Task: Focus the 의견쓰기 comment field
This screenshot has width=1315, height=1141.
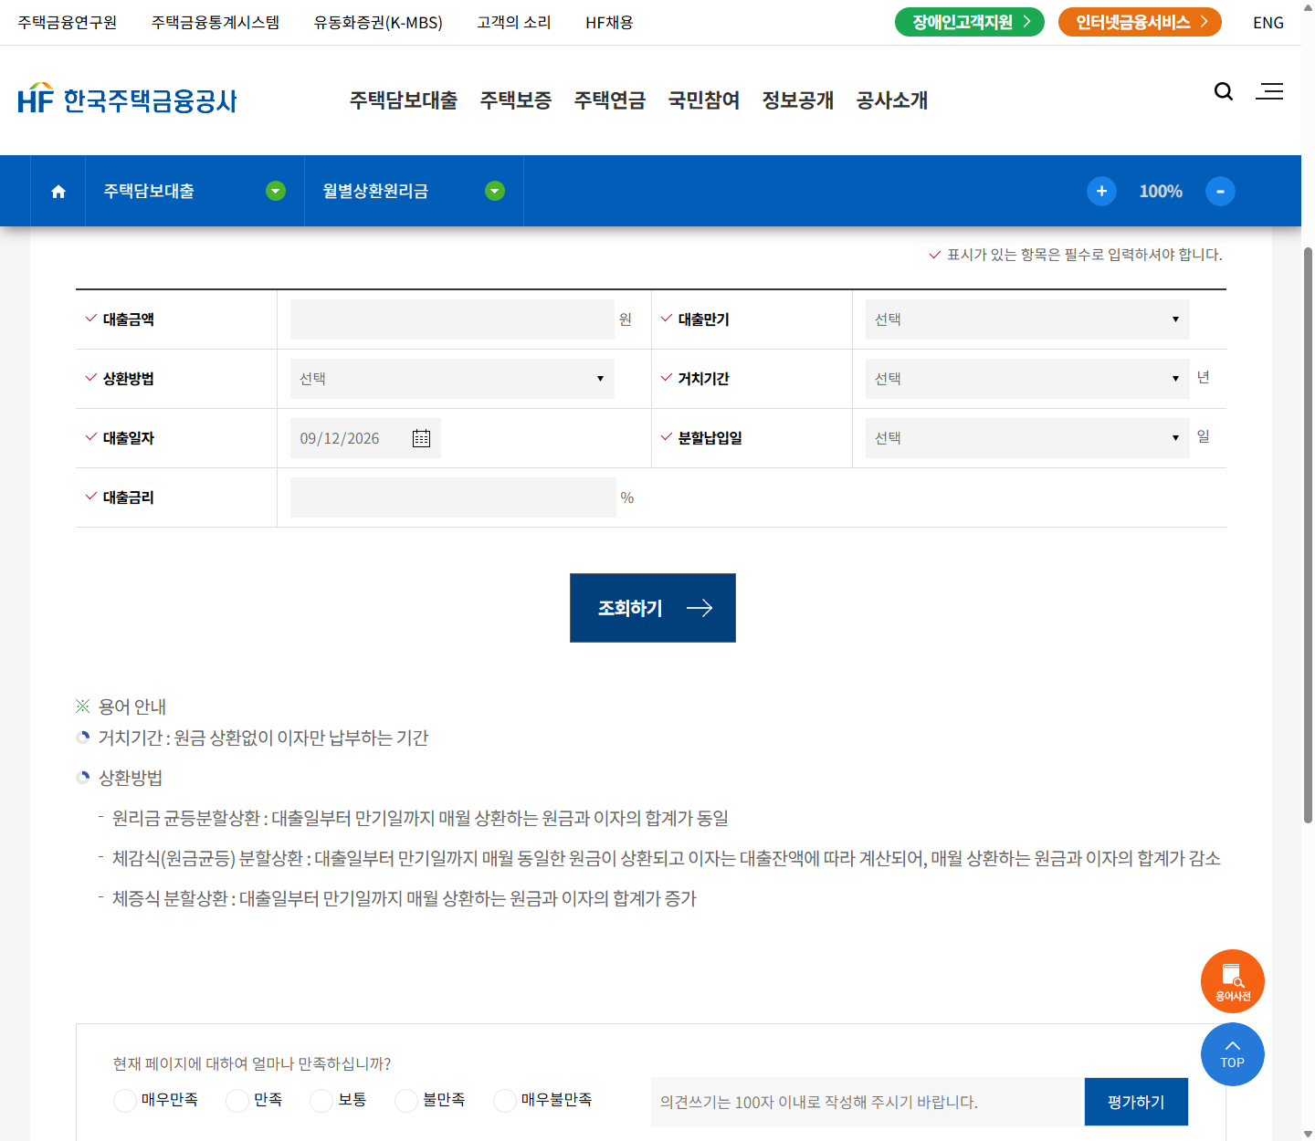Action: (868, 1102)
